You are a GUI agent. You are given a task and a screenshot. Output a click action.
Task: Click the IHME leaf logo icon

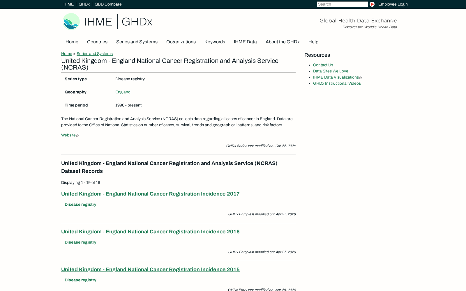(x=71, y=22)
